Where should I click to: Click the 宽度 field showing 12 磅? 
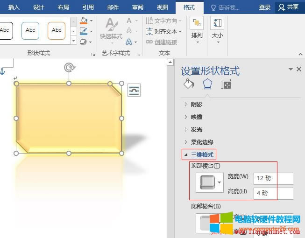[x=273, y=178]
